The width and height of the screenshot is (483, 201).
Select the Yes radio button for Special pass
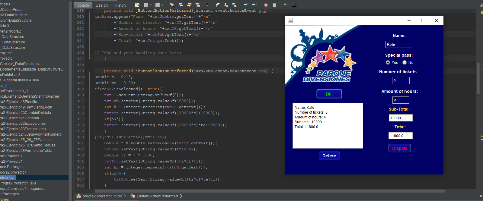pos(388,62)
